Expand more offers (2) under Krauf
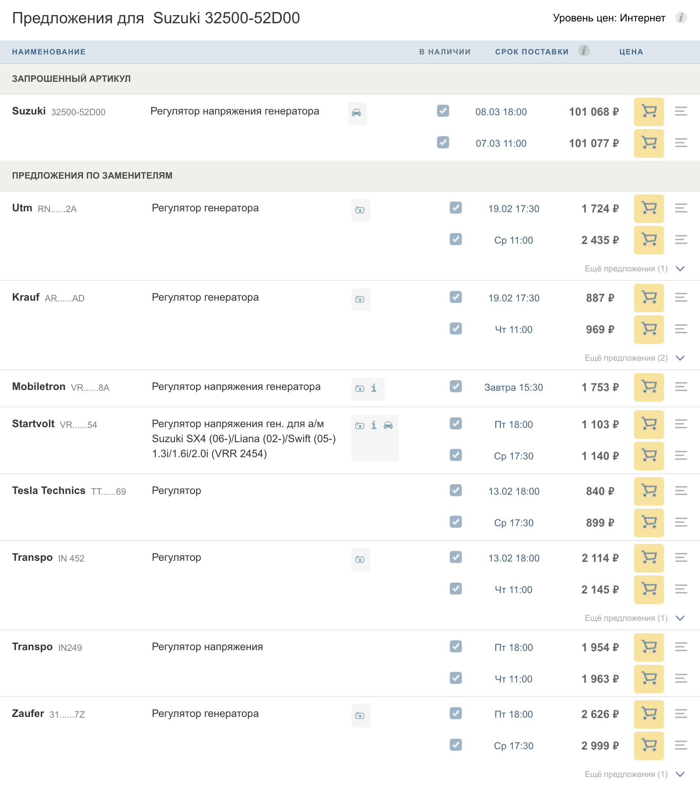700x792 pixels. pos(634,358)
